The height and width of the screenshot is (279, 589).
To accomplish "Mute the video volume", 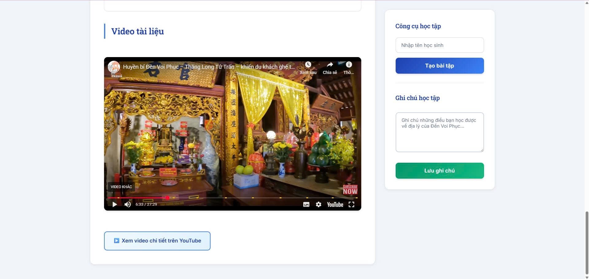I will [x=127, y=204].
